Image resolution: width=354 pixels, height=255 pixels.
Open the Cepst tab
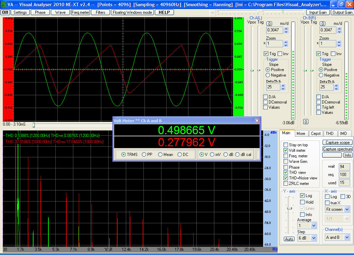(316, 134)
